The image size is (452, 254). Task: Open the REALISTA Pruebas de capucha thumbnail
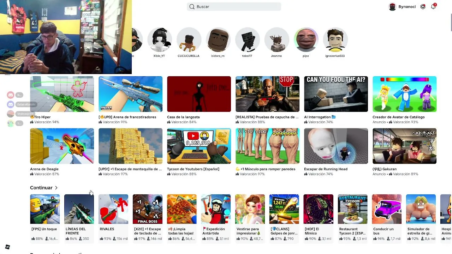pyautogui.click(x=267, y=94)
